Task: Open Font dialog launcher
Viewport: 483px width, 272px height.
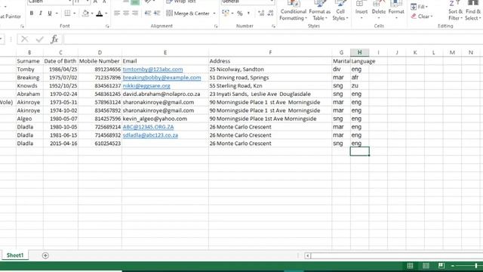Action: click(x=107, y=26)
